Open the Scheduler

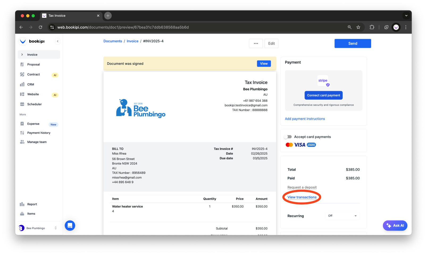tap(34, 104)
